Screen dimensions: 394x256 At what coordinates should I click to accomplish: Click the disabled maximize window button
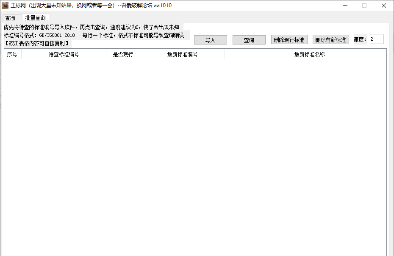[364, 6]
